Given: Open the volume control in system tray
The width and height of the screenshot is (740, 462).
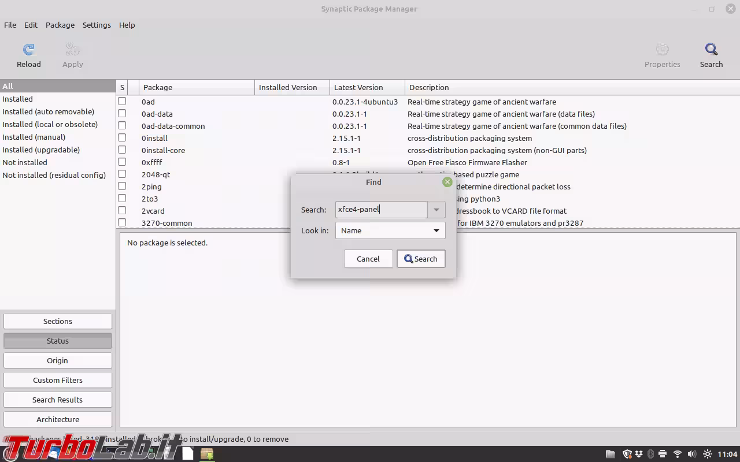Looking at the screenshot, I should (x=691, y=454).
